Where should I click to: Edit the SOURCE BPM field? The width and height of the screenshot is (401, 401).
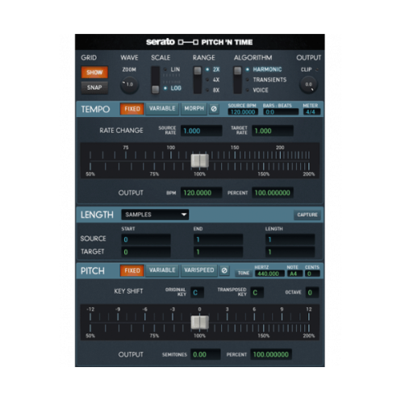(x=243, y=112)
